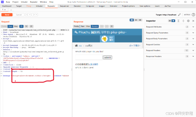Open Inspector settings gear icon
196x117 pixels.
coord(188,21)
